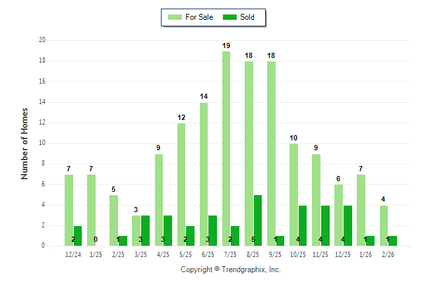The width and height of the screenshot is (426, 286).
Task: Click the 1/26 x-axis label
Action: point(366,254)
